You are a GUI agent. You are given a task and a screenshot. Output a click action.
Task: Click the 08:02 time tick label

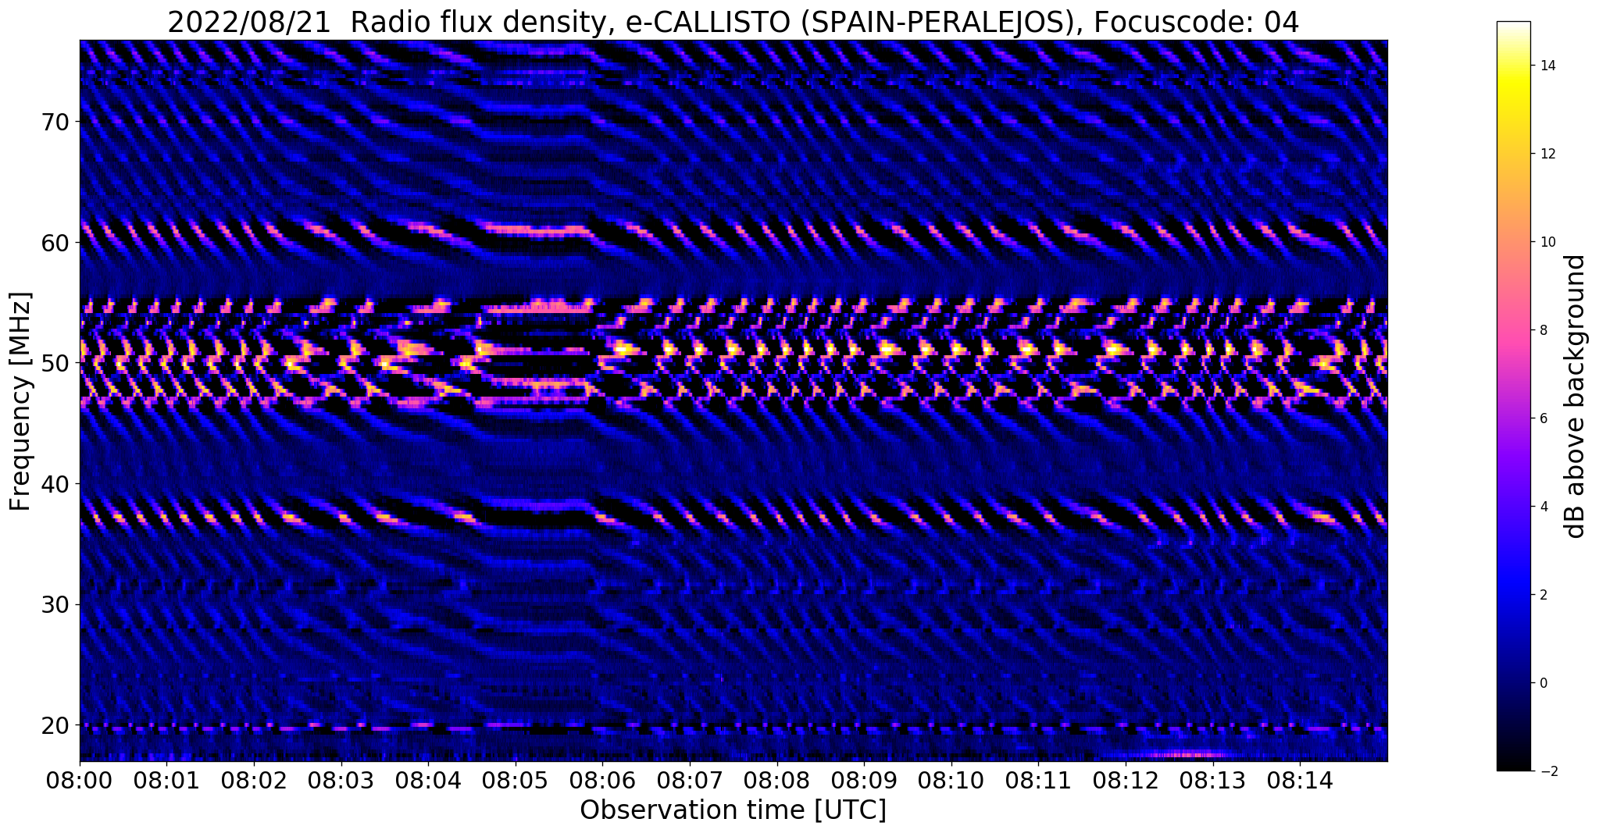pyautogui.click(x=254, y=780)
